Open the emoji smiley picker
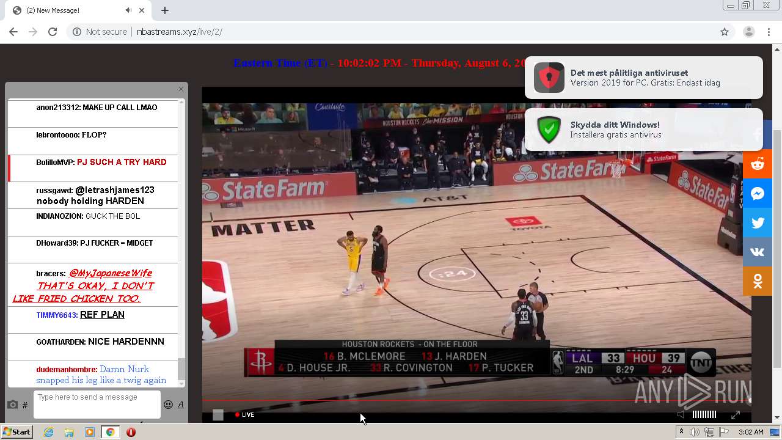 point(168,405)
